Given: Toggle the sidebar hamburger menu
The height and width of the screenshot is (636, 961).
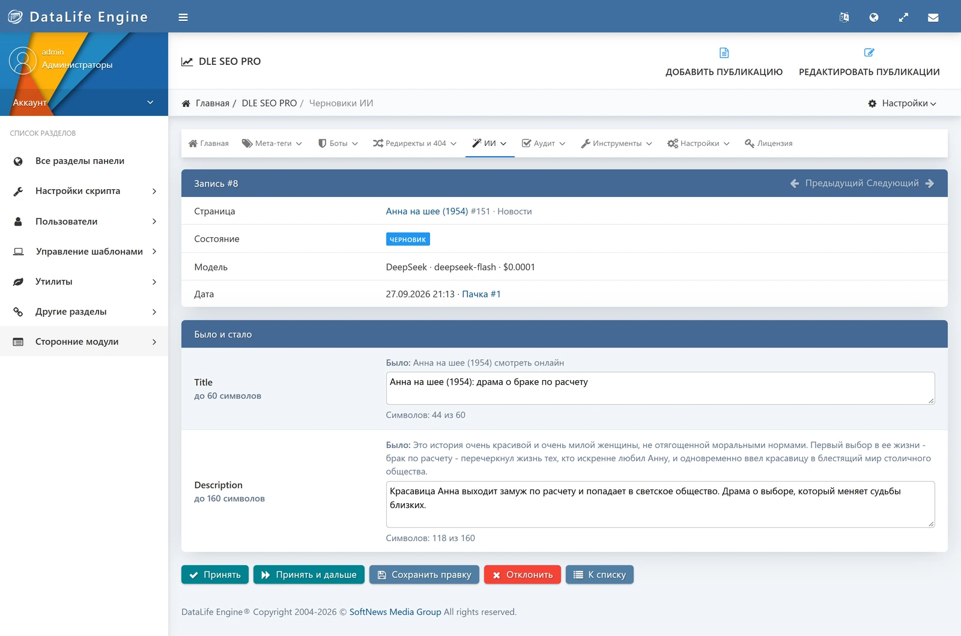Looking at the screenshot, I should tap(183, 17).
